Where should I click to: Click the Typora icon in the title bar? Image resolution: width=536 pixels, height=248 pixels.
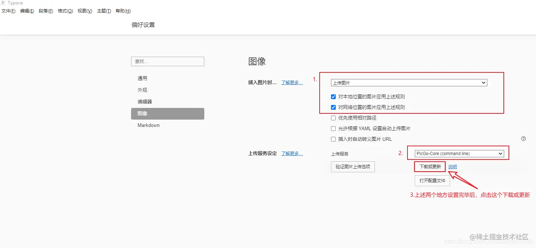point(4,3)
